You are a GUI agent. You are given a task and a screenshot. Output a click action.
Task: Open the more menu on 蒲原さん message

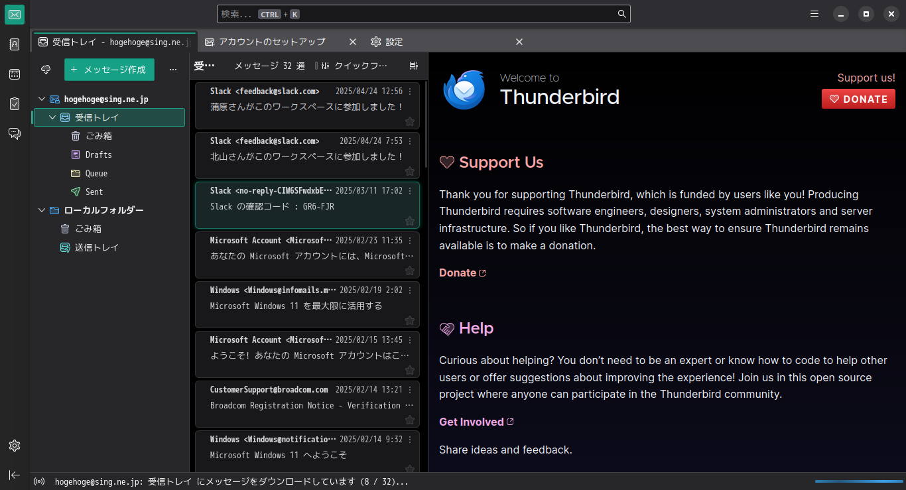point(410,92)
